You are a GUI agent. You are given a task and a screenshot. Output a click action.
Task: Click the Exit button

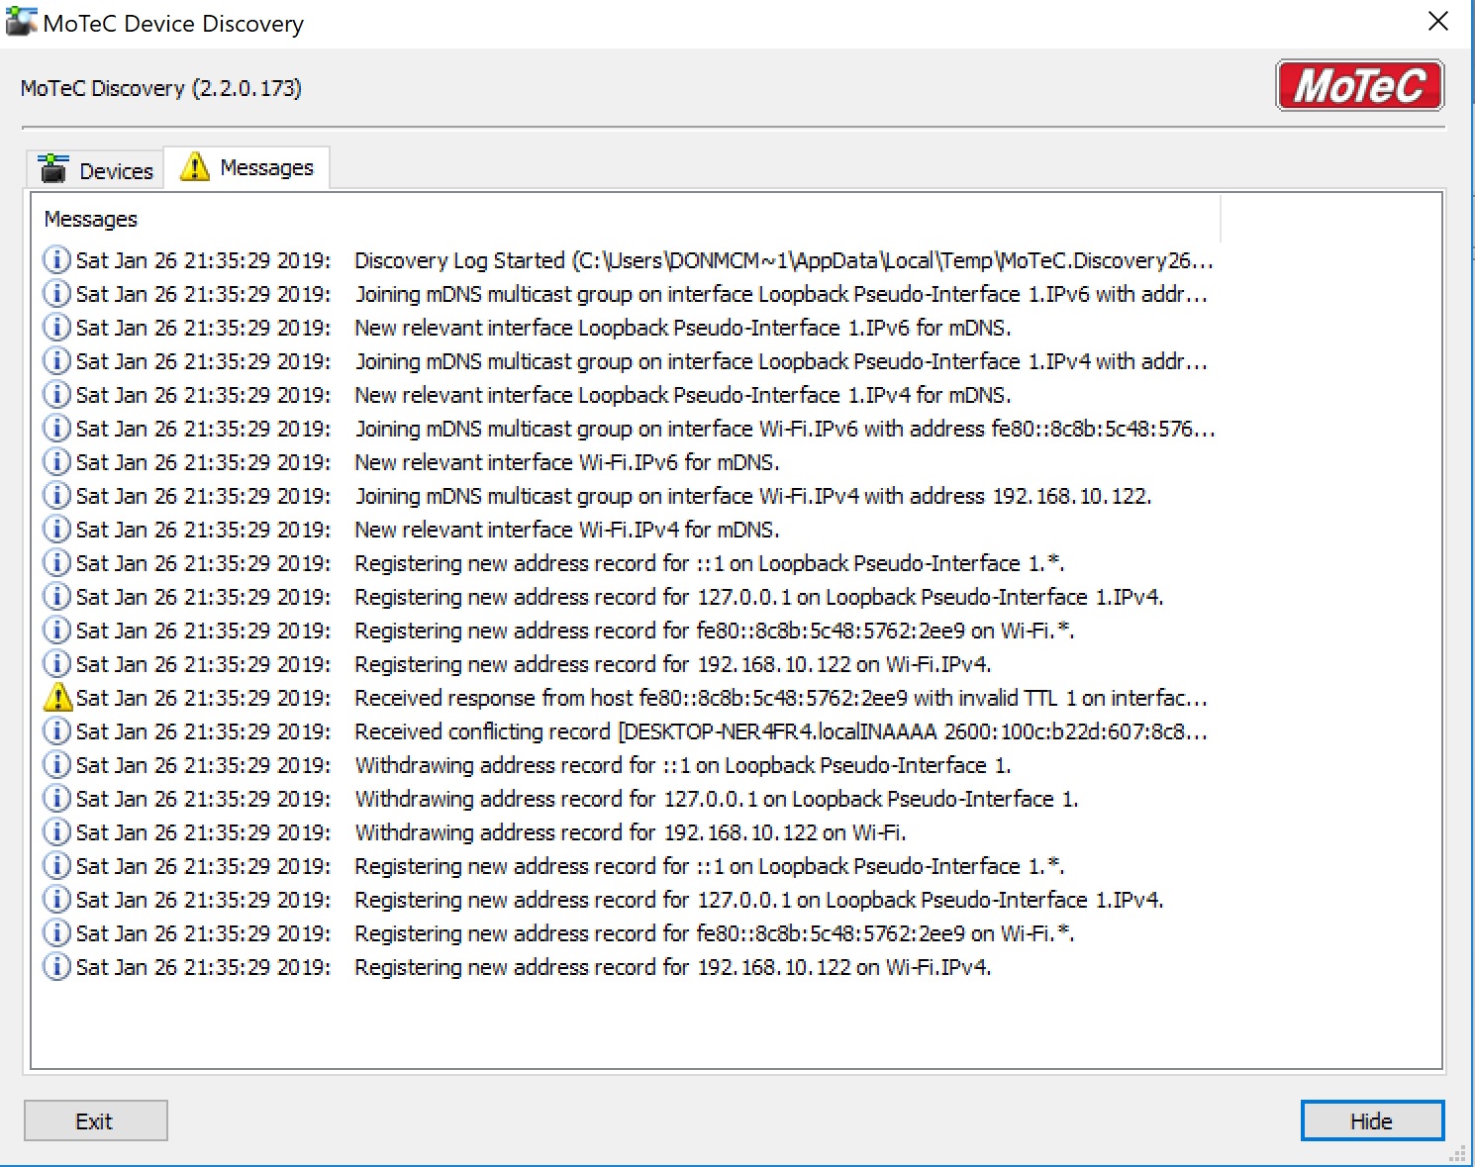pos(96,1120)
